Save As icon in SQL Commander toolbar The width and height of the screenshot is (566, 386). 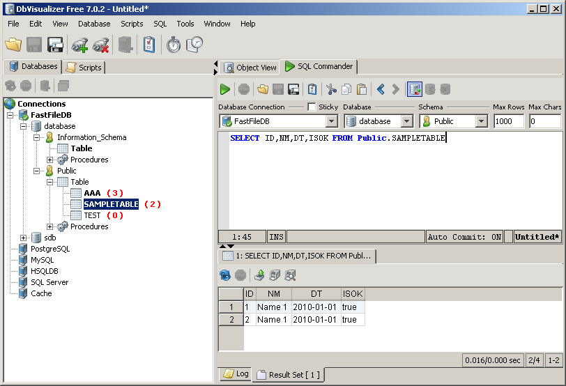(x=293, y=89)
